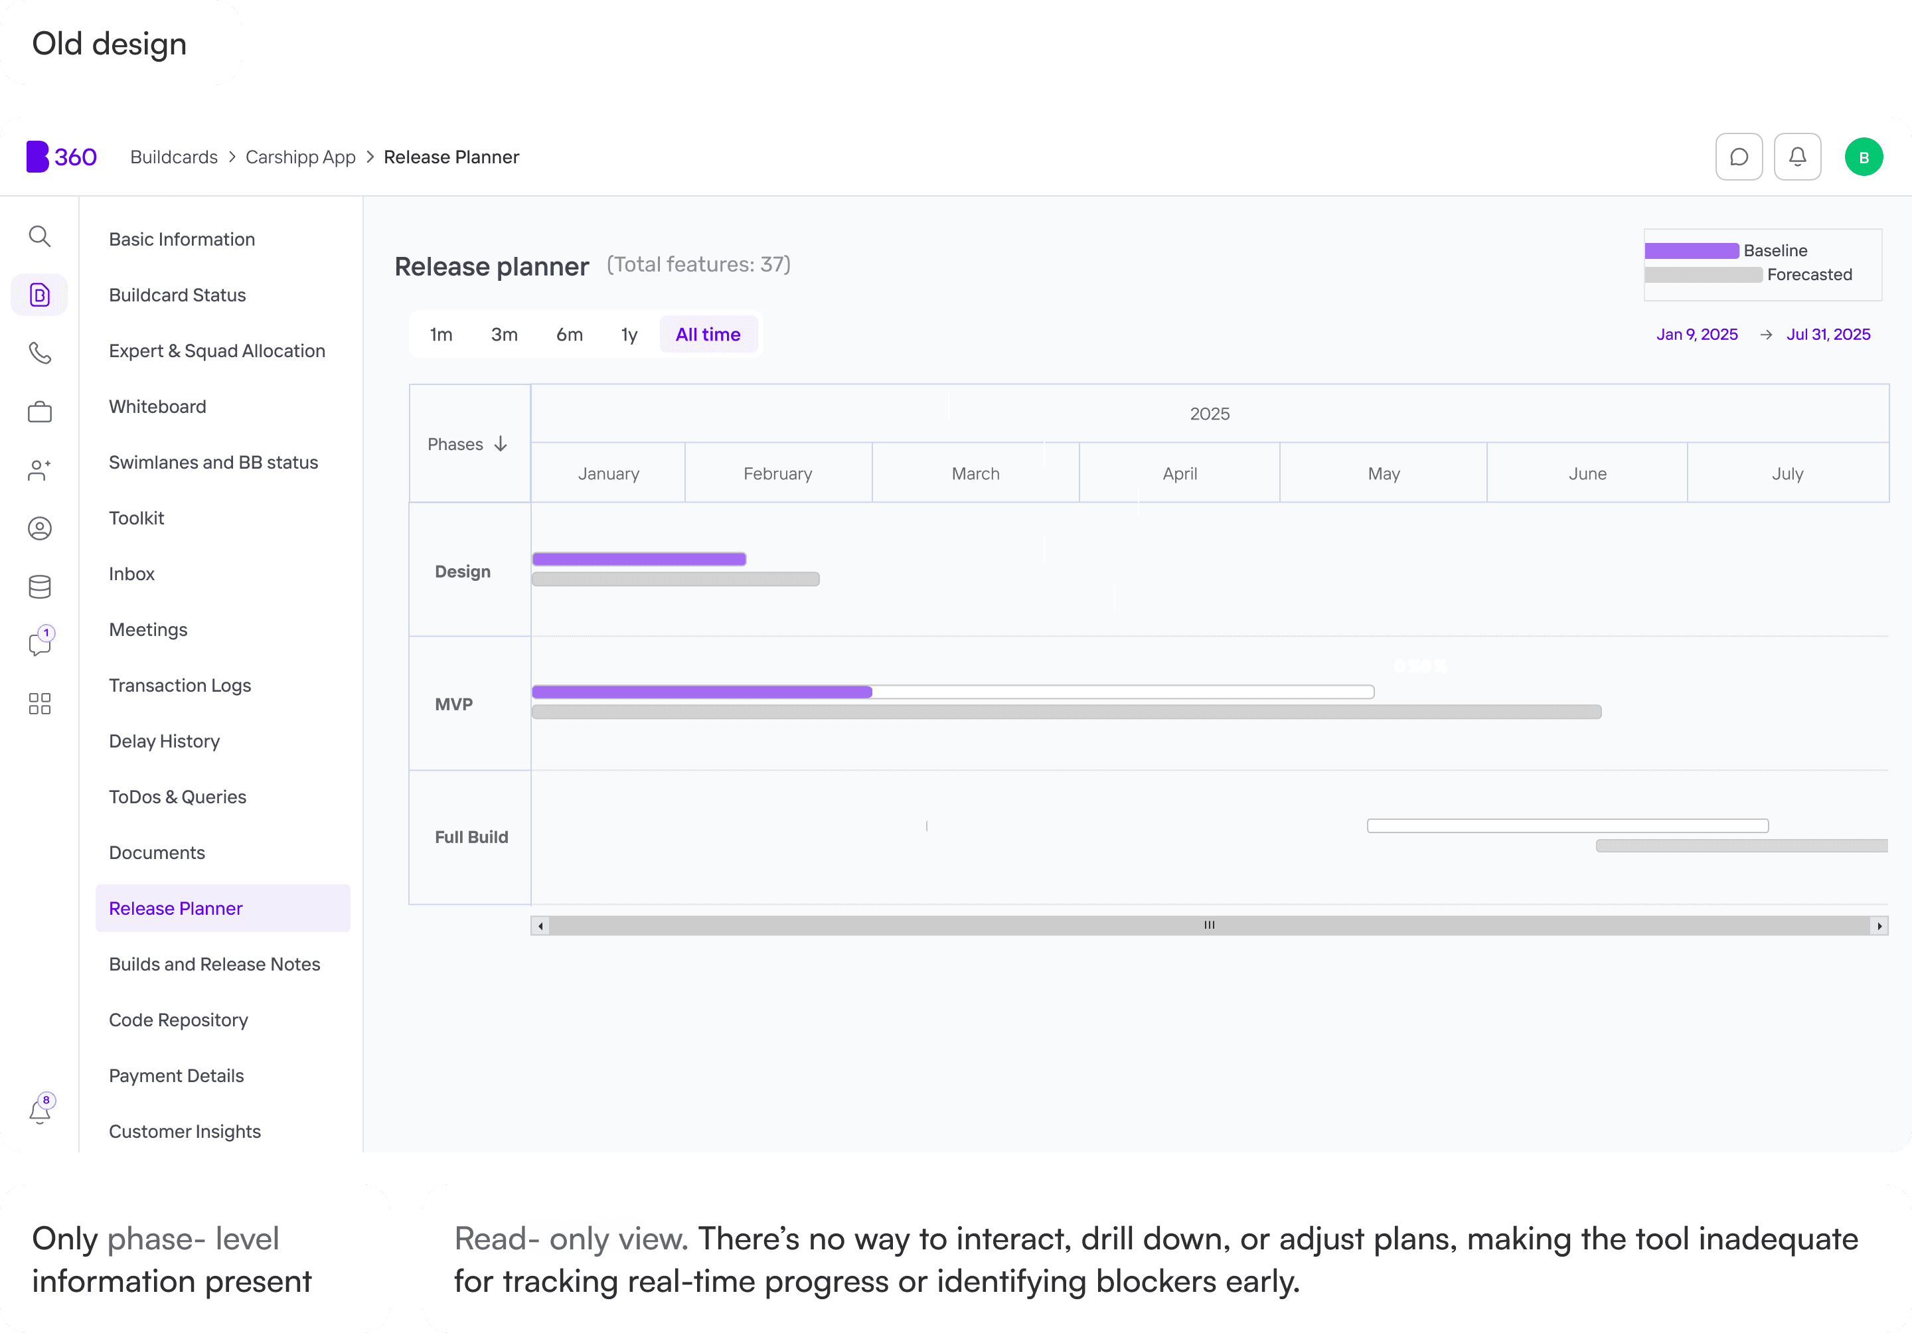The image size is (1912, 1333).
Task: Select the briefcase icon in sidebar
Action: pyautogui.click(x=39, y=412)
